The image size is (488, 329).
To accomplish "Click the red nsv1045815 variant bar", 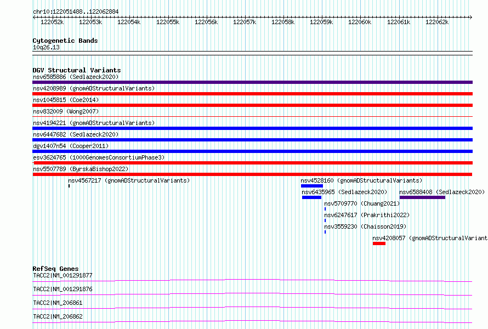I will point(252,105).
